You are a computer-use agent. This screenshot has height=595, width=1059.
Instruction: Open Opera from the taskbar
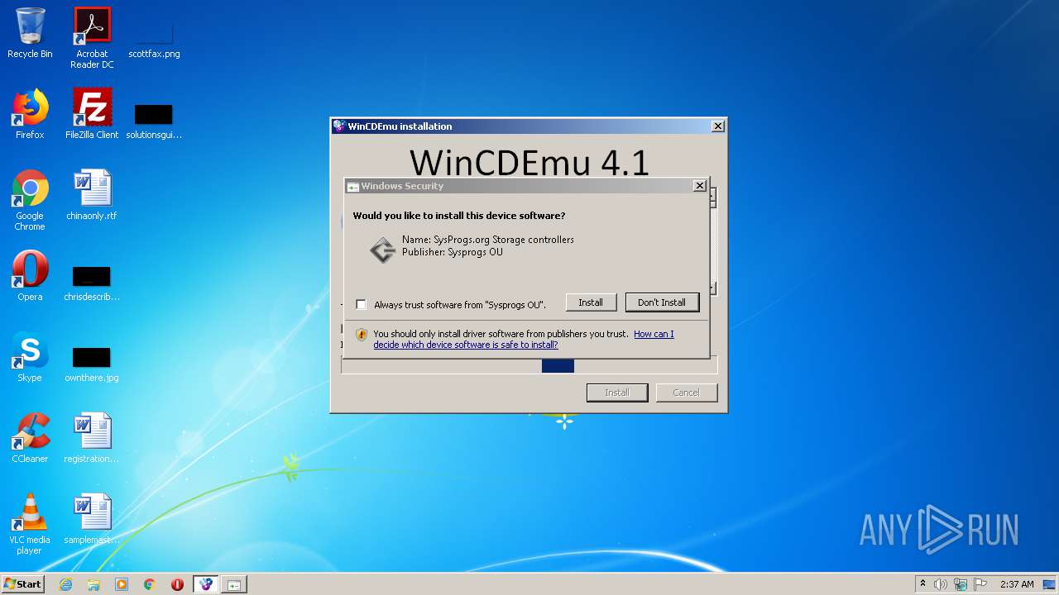pos(177,584)
